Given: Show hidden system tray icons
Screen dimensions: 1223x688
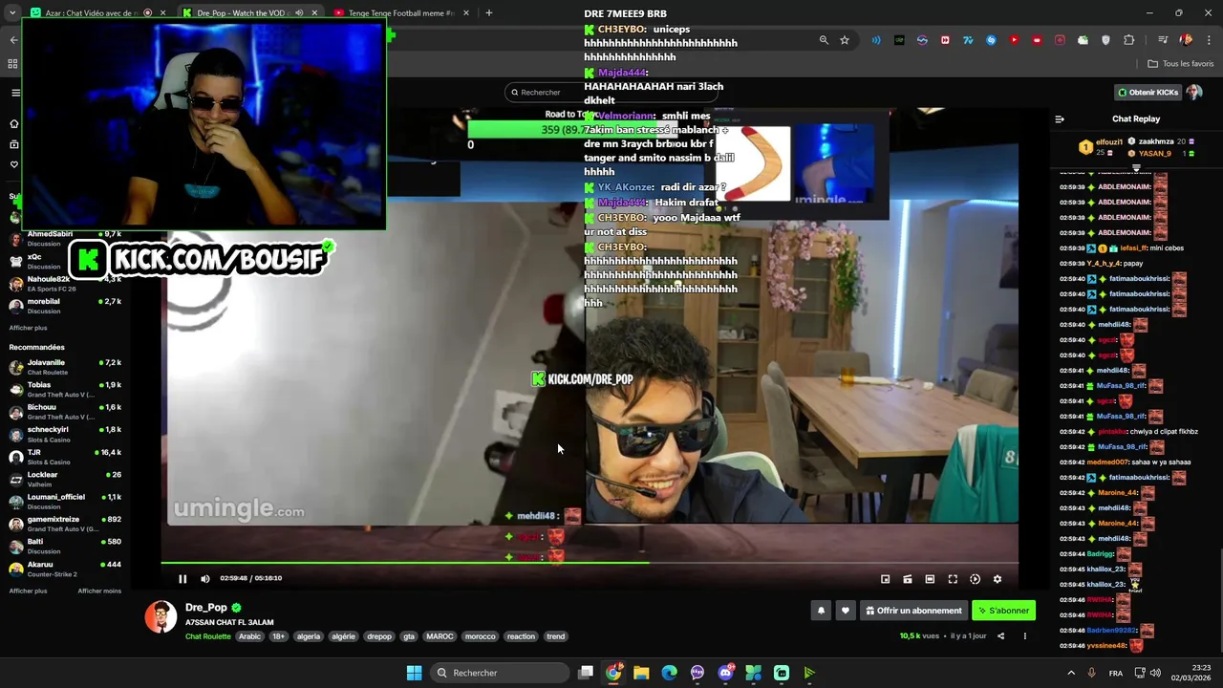Looking at the screenshot, I should 1071,673.
